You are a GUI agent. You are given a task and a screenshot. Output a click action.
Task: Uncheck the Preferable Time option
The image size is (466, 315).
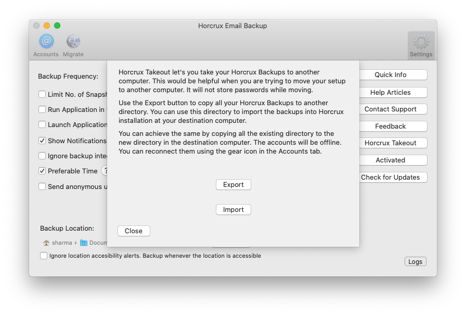click(x=42, y=171)
